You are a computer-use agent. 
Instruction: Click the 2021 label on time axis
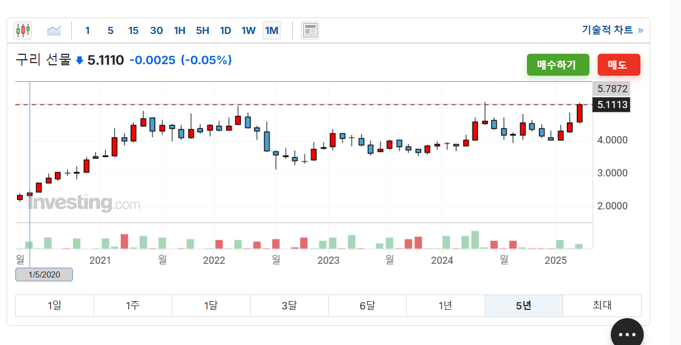click(100, 260)
